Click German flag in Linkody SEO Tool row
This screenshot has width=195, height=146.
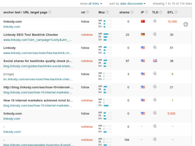coord(143,34)
